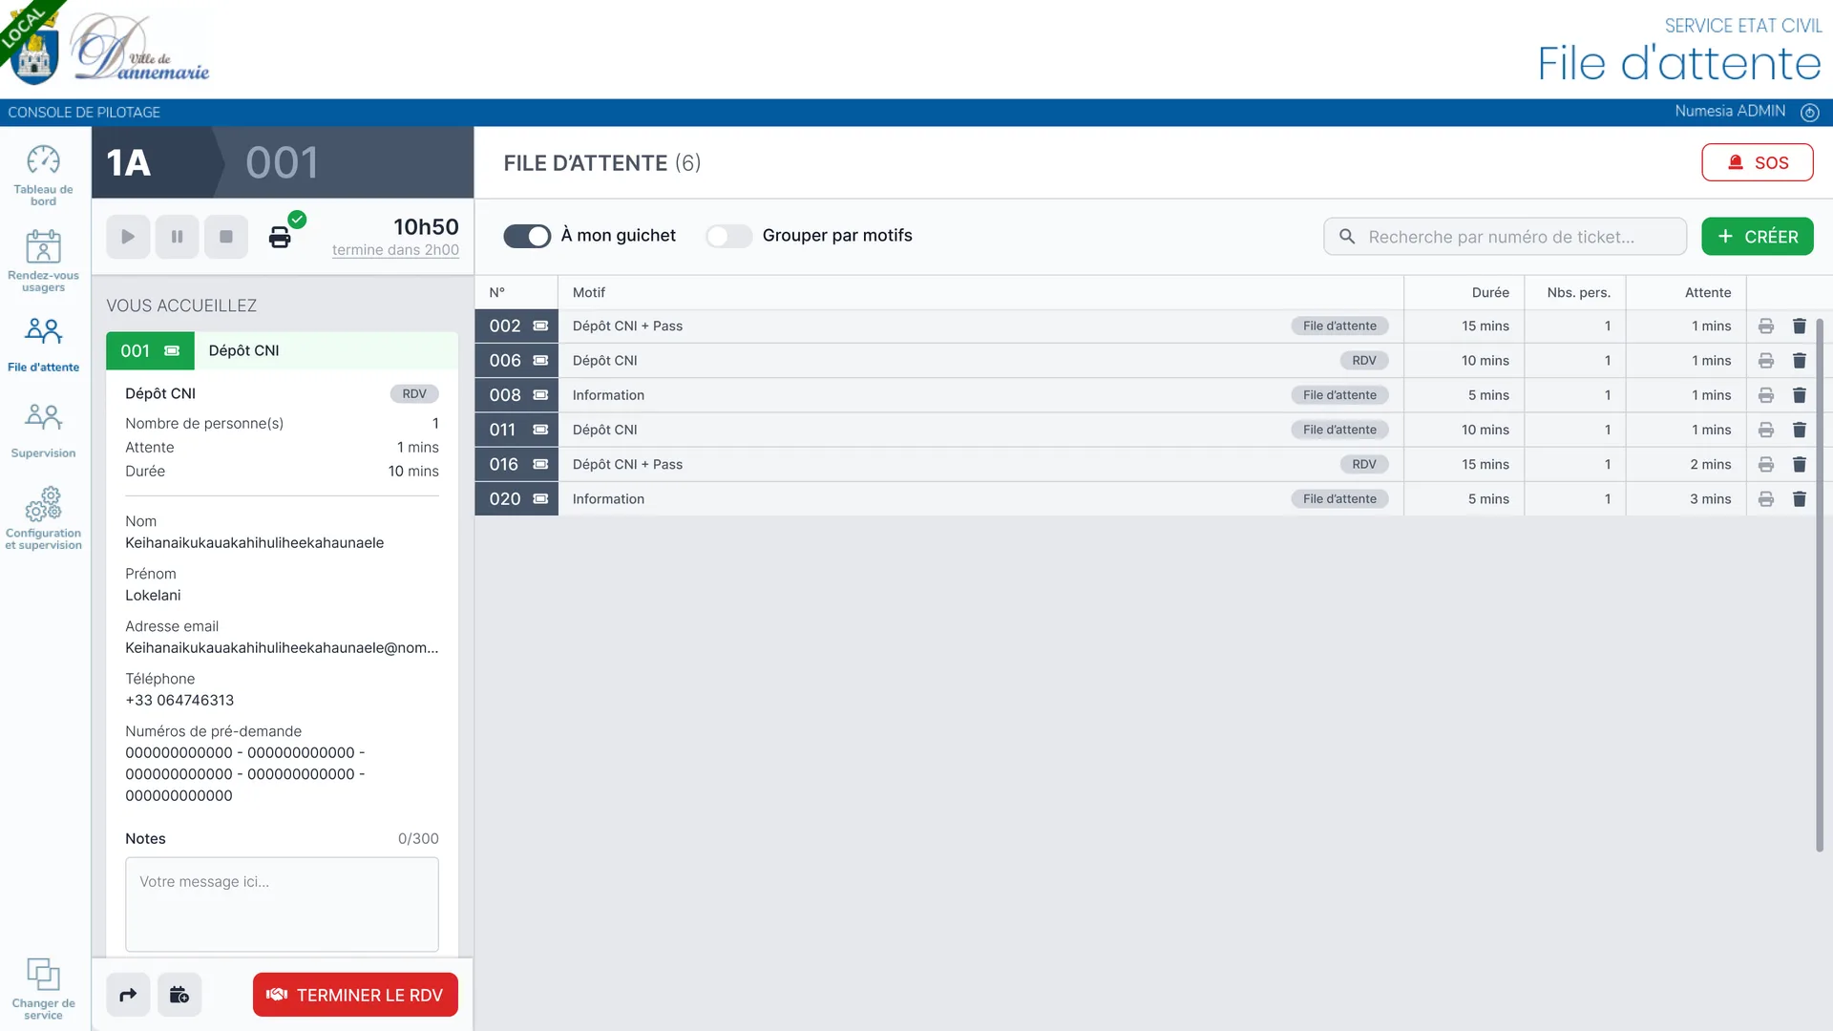Click the transfer arrow icon button
This screenshot has width=1833, height=1031.
click(128, 995)
